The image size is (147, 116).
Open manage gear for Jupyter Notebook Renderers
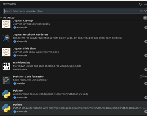pyautogui.click(x=146, y=41)
